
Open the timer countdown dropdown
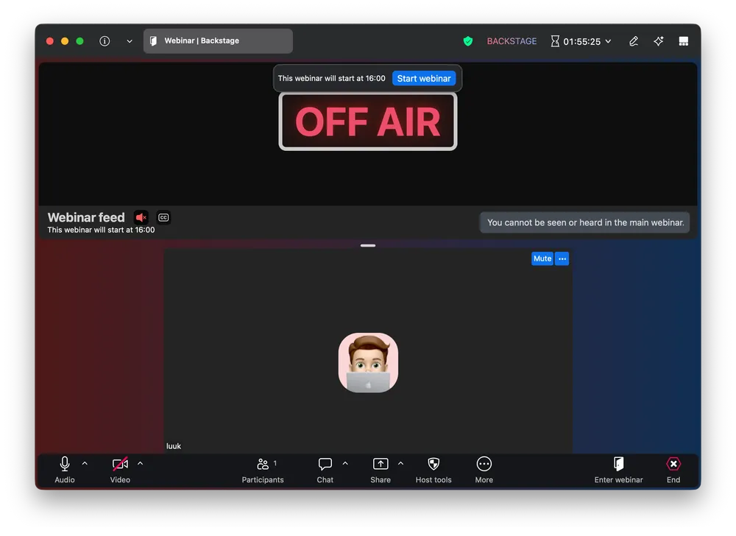click(607, 41)
